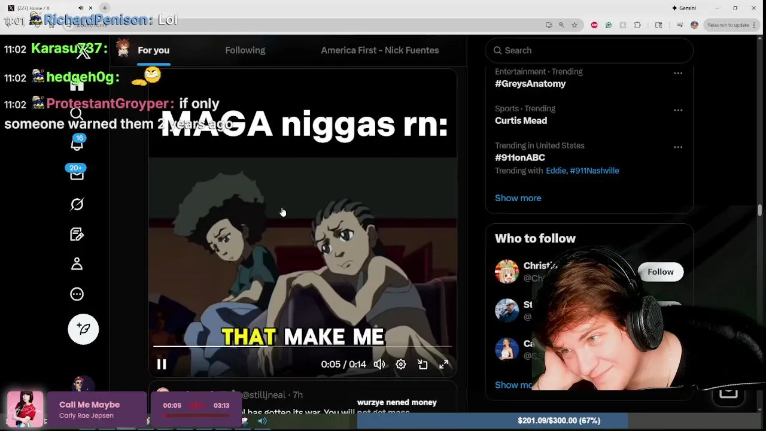Bookmark this page with star icon

point(574,25)
